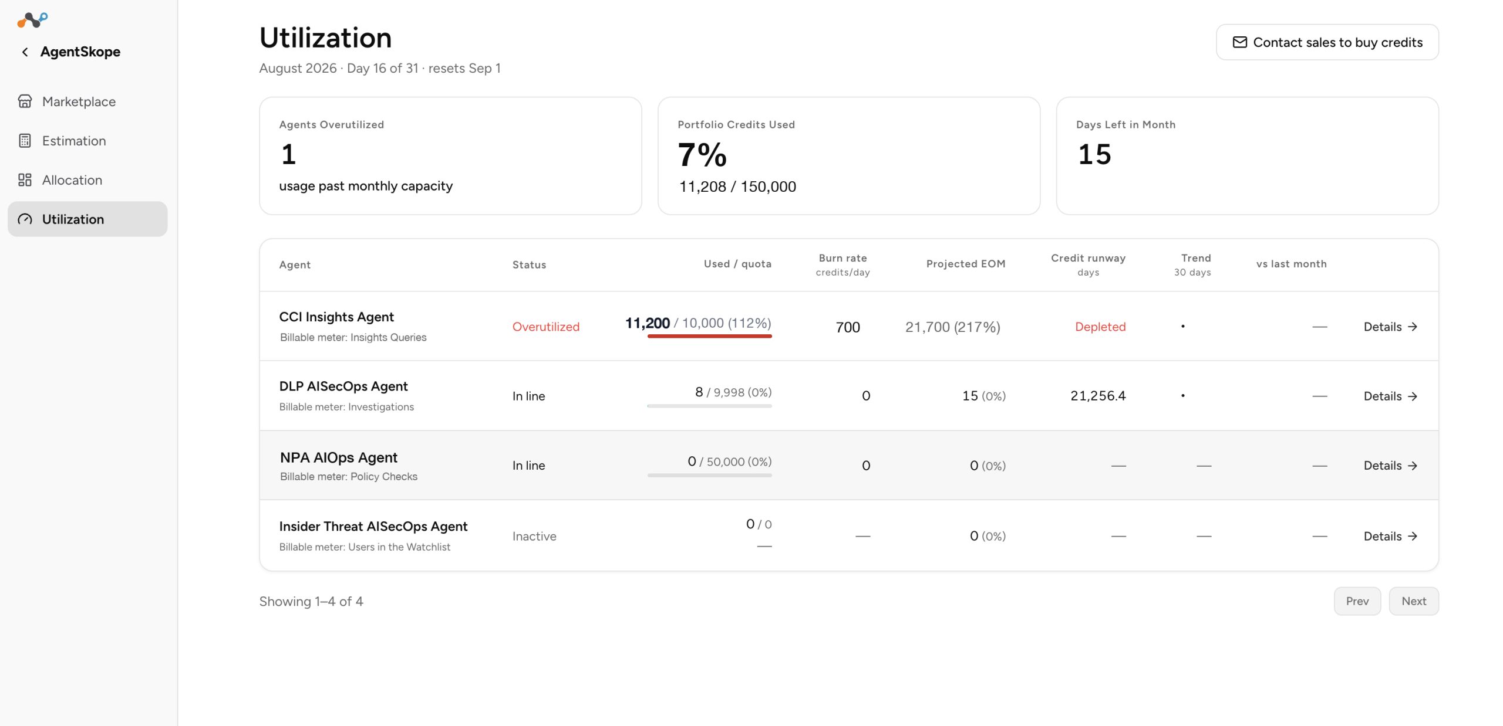Viewport: 1503px width, 726px height.
Task: Go back using the chevron beside AgentSkope
Action: [25, 52]
